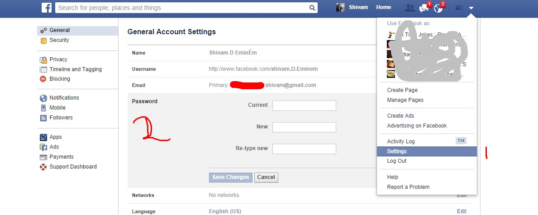This screenshot has width=538, height=215.
Task: Click the search magnifier icon
Action: (312, 8)
